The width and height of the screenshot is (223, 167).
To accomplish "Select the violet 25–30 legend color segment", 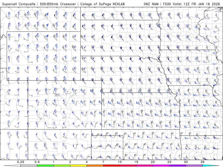I will point(178,166).
